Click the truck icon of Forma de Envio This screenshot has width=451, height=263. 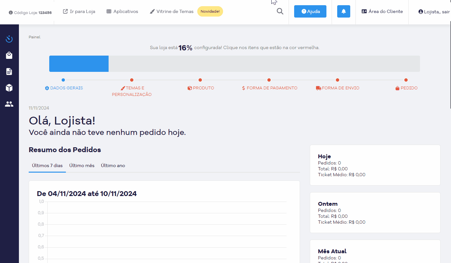tap(319, 88)
